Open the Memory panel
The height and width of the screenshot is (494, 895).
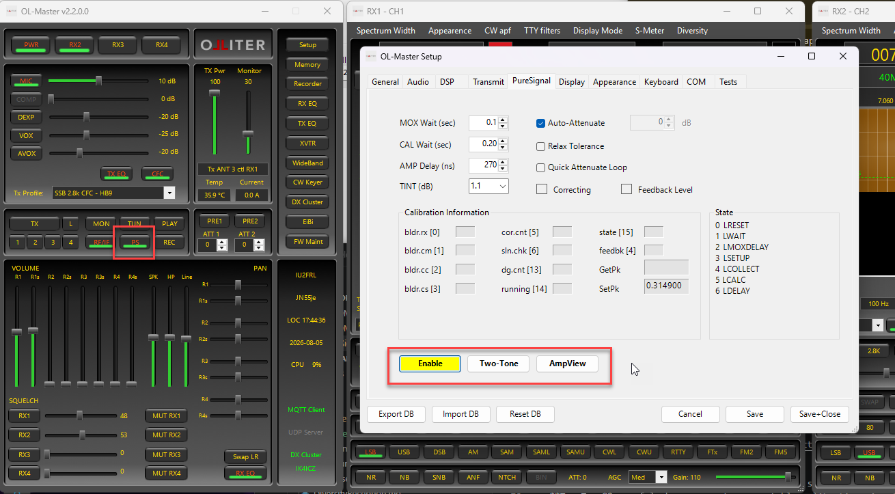pyautogui.click(x=307, y=65)
